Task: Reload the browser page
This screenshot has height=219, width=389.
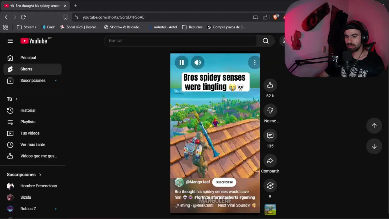Action: (x=23, y=17)
